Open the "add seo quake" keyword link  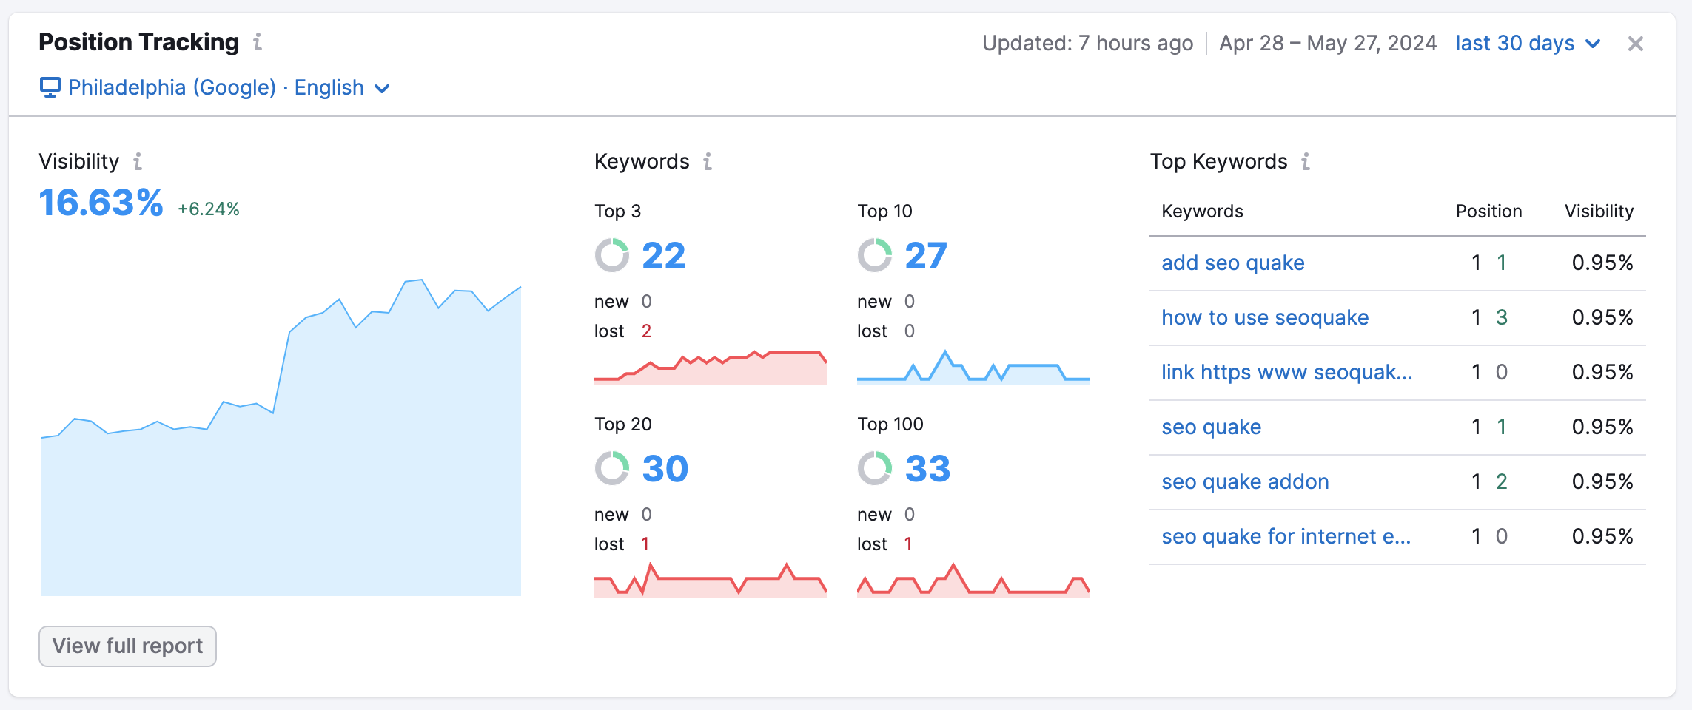[x=1232, y=263]
